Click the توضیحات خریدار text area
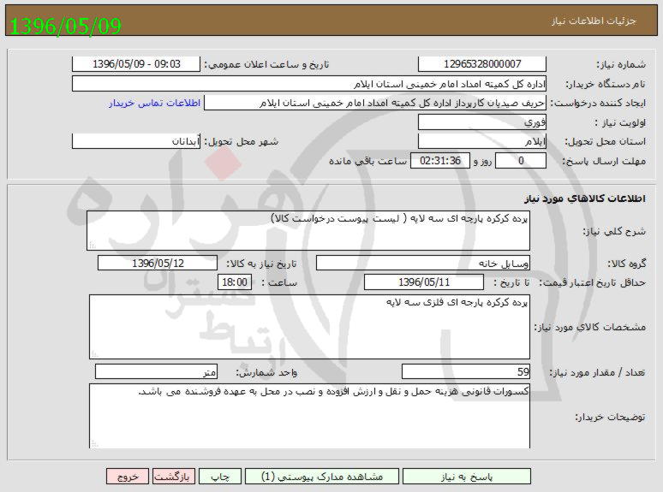The height and width of the screenshot is (492, 663). (309, 415)
